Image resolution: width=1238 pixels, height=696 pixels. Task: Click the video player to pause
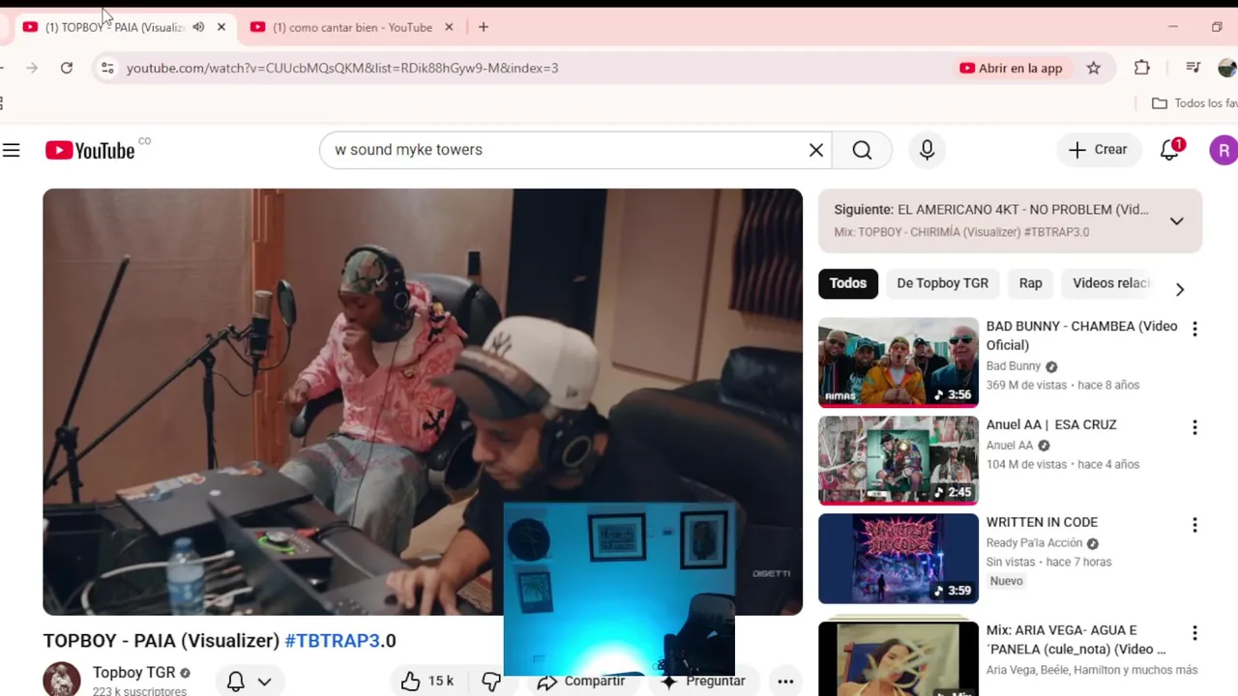click(x=423, y=401)
